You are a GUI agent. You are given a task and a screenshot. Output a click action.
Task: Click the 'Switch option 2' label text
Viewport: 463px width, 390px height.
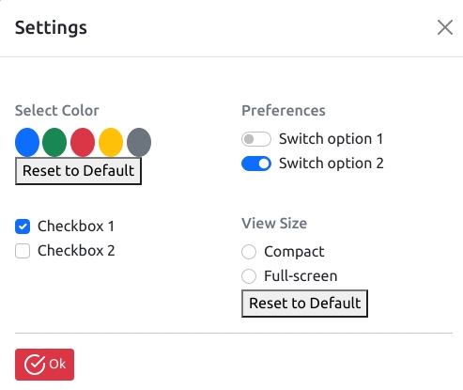click(332, 164)
